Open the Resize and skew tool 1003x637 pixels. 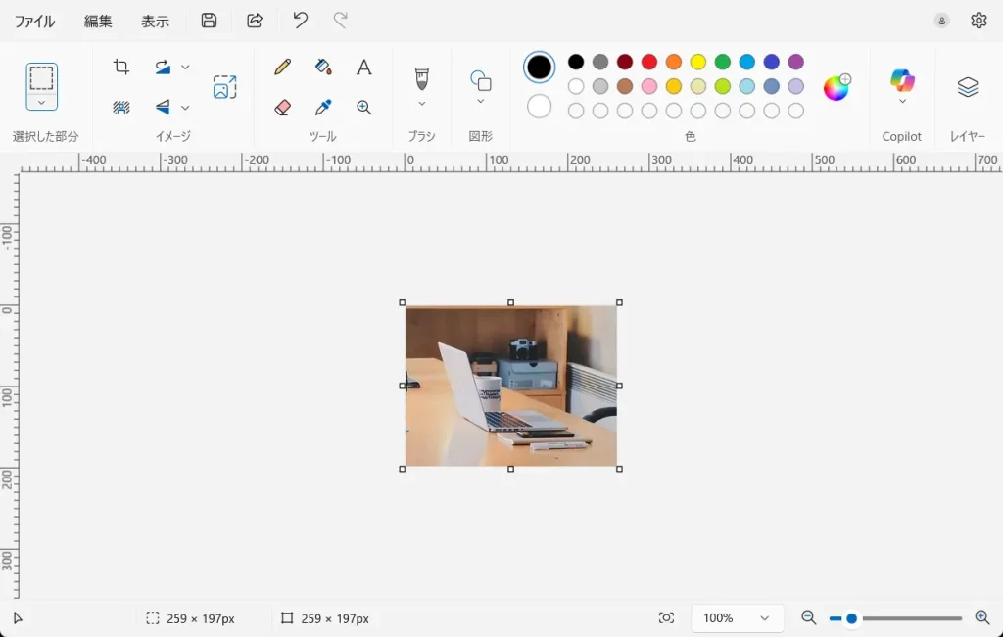pyautogui.click(x=224, y=87)
